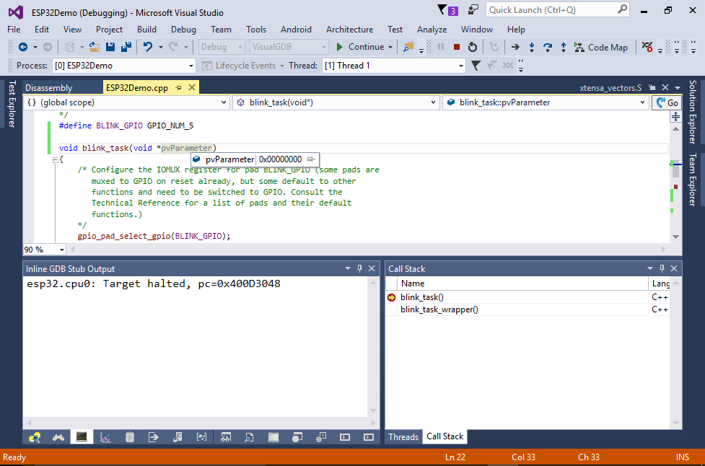Click the Open File folder icon

pos(94,47)
